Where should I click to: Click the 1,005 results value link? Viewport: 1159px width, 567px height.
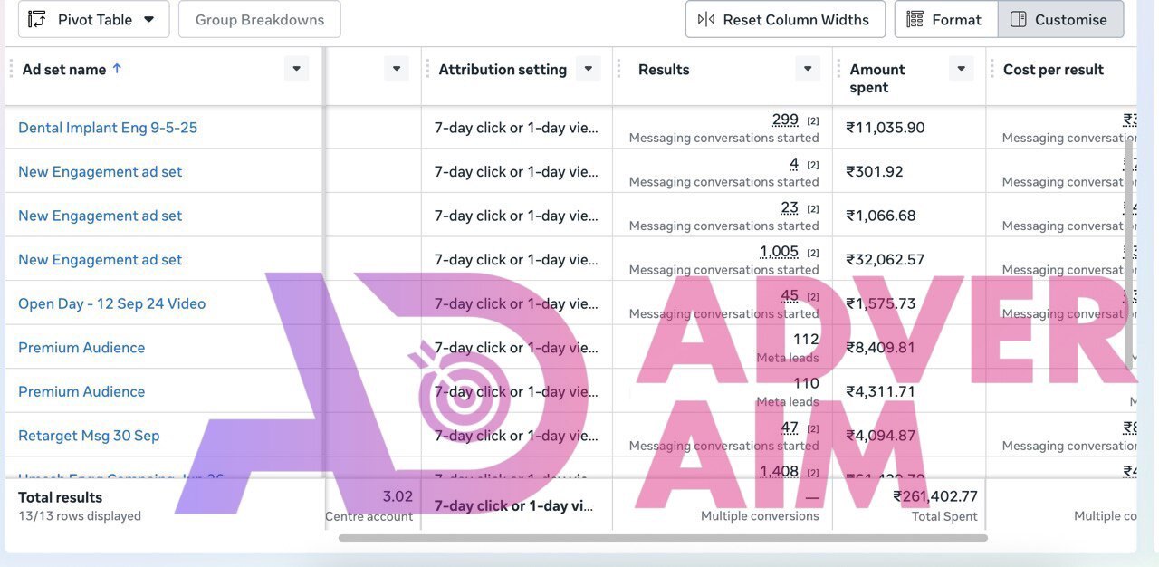779,252
